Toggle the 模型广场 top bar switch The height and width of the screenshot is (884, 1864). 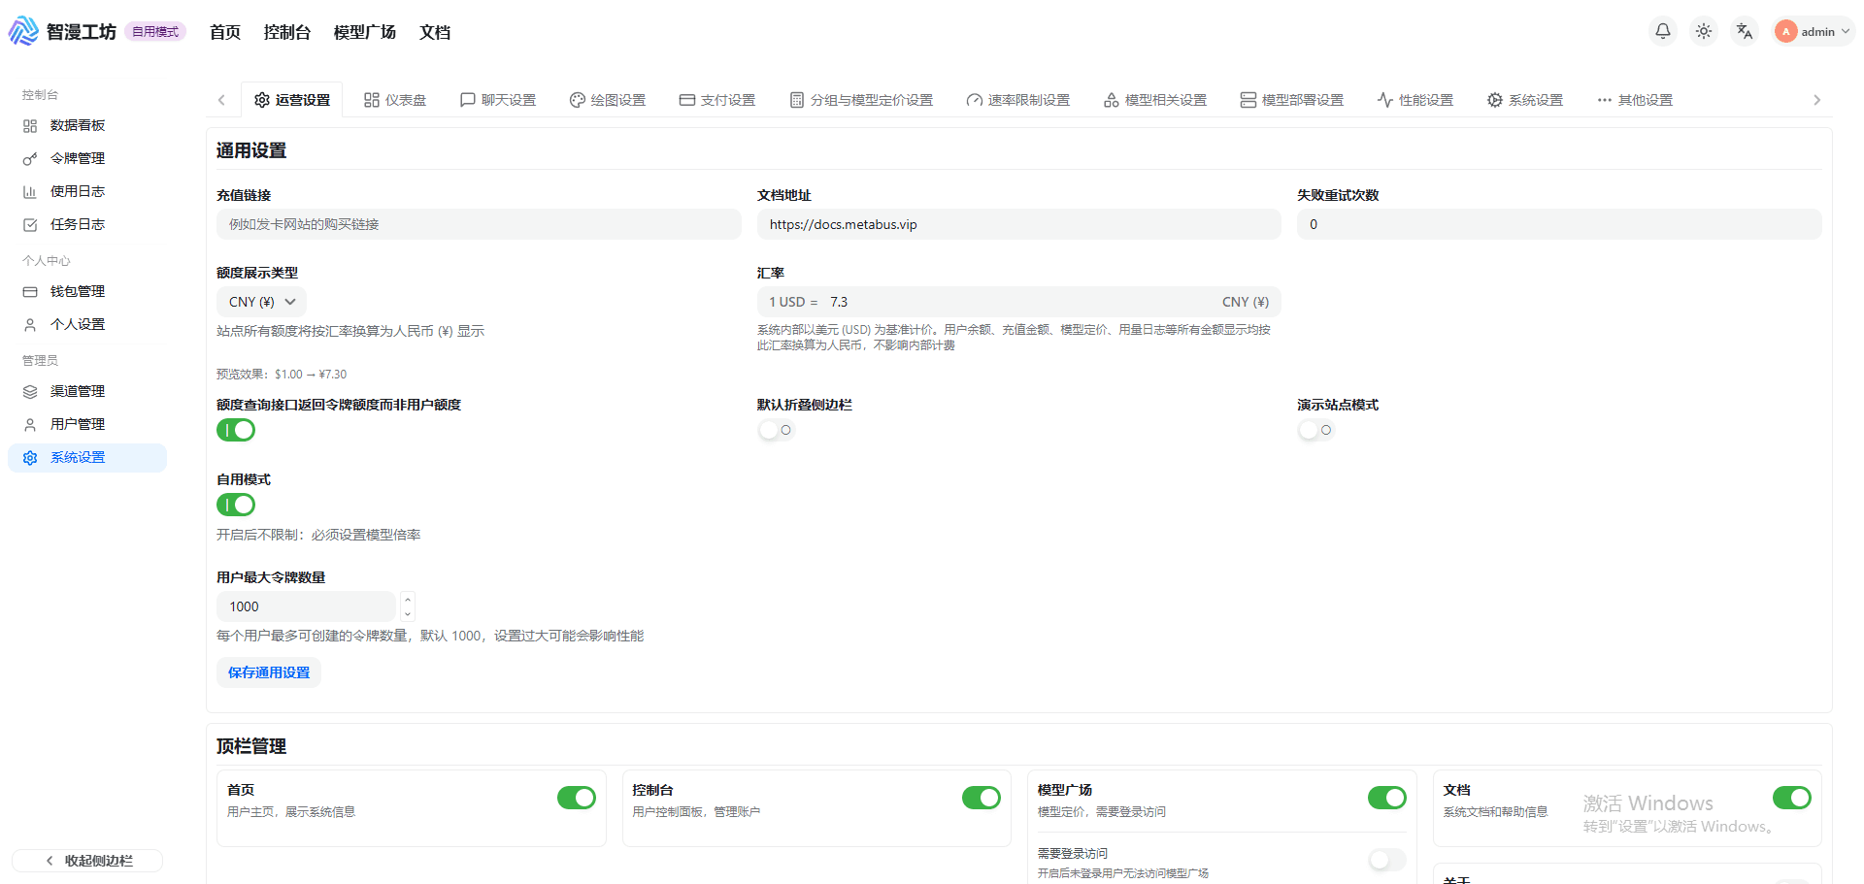(x=1387, y=798)
